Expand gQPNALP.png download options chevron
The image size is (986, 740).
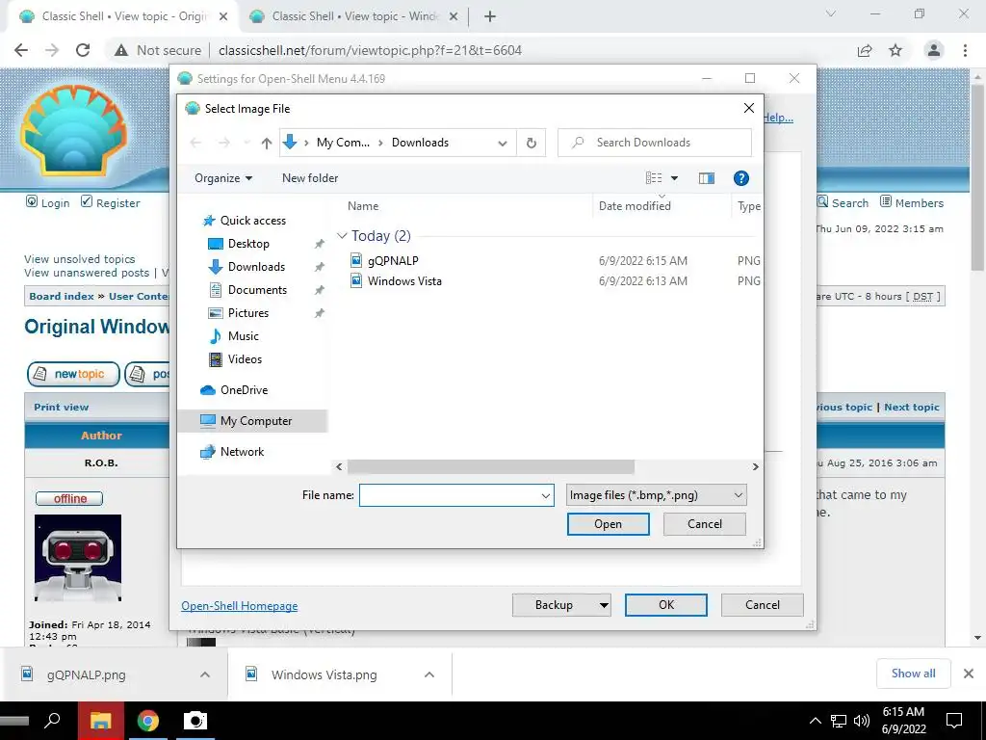[205, 674]
